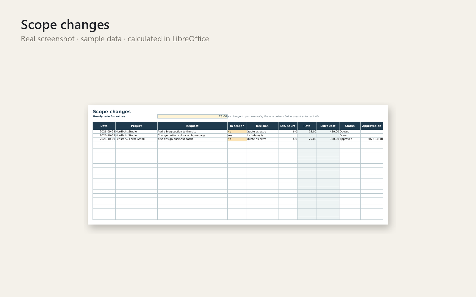This screenshot has width=476, height=297.
Task: Click the 'Hourly rate for extras:' label
Action: (x=109, y=116)
